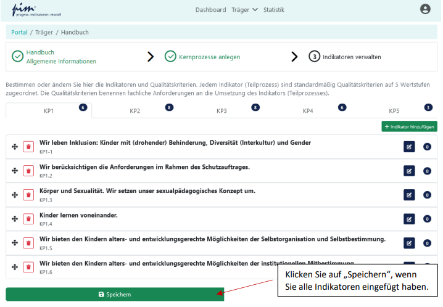Go to Portal breadcrumb link
This screenshot has height=307, width=443.
pos(19,32)
